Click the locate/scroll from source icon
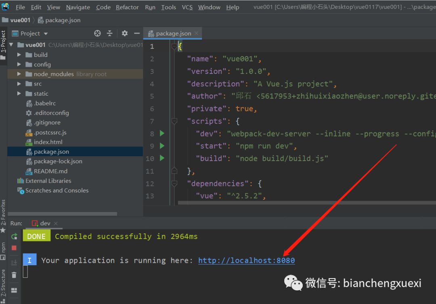Image resolution: width=436 pixels, height=304 pixels. (x=97, y=34)
